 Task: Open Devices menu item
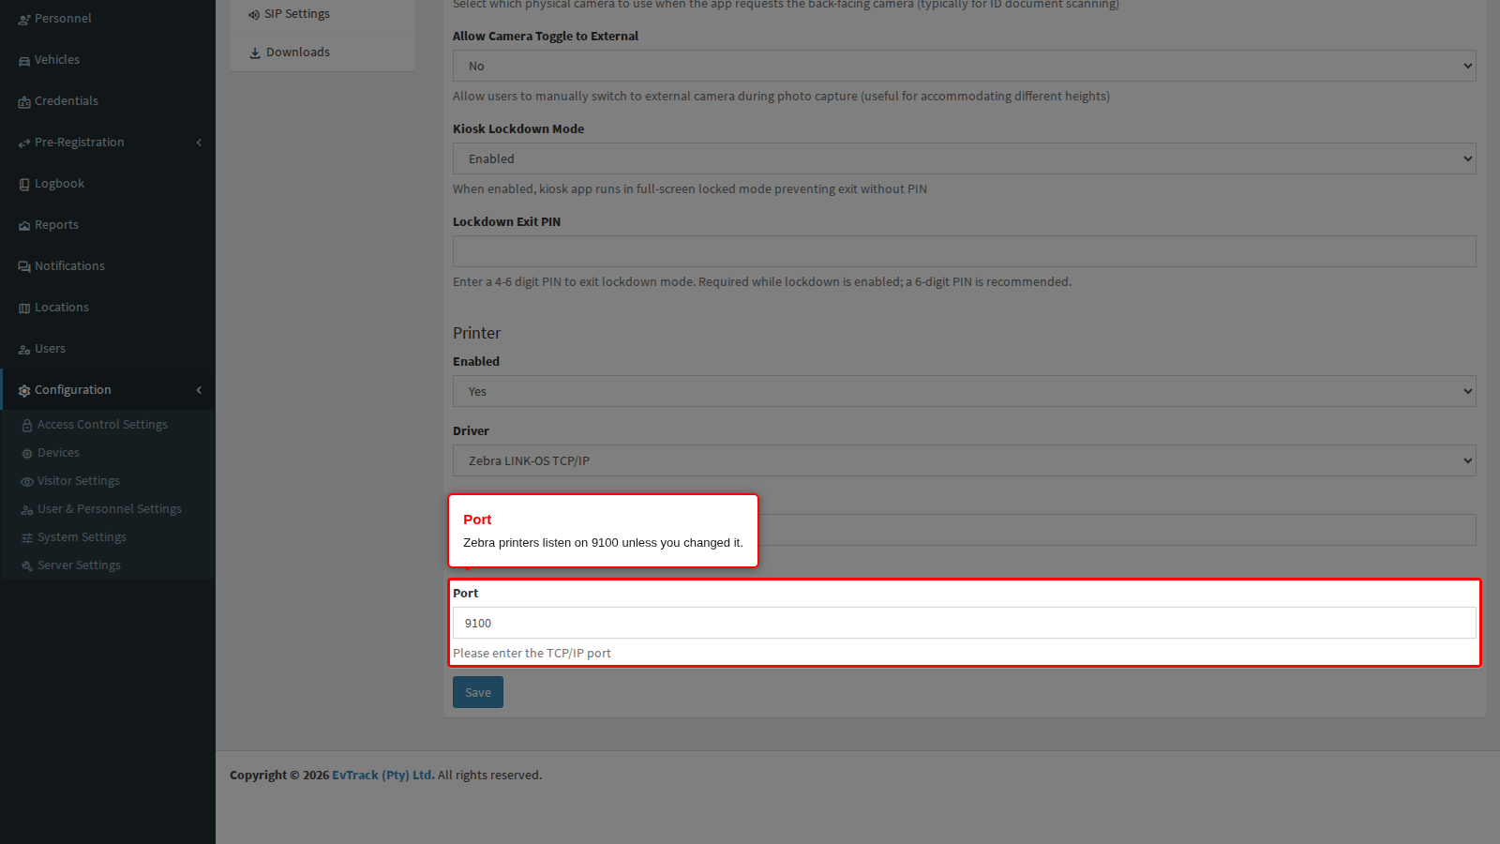click(x=108, y=453)
